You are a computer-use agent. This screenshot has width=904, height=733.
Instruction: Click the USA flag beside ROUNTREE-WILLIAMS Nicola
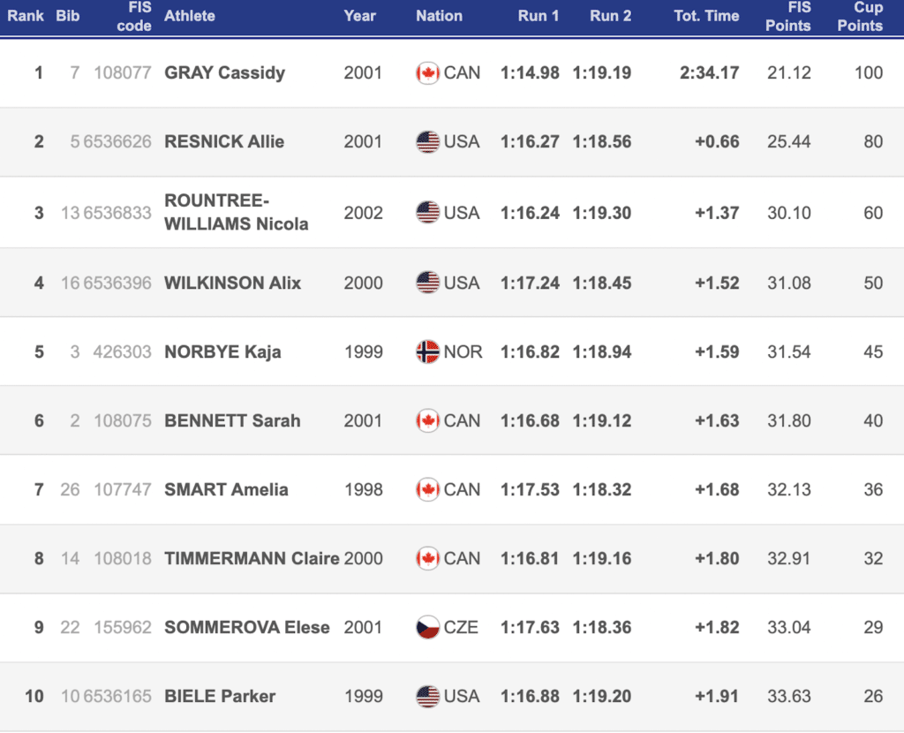[427, 213]
